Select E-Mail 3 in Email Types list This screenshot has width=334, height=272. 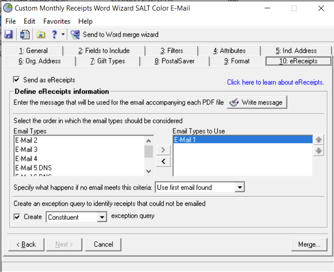[x=79, y=149]
